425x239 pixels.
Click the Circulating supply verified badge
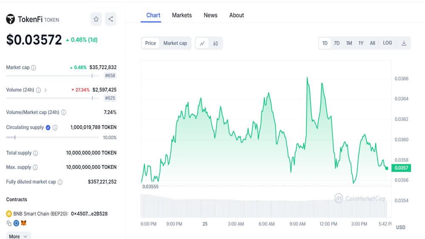coord(48,128)
